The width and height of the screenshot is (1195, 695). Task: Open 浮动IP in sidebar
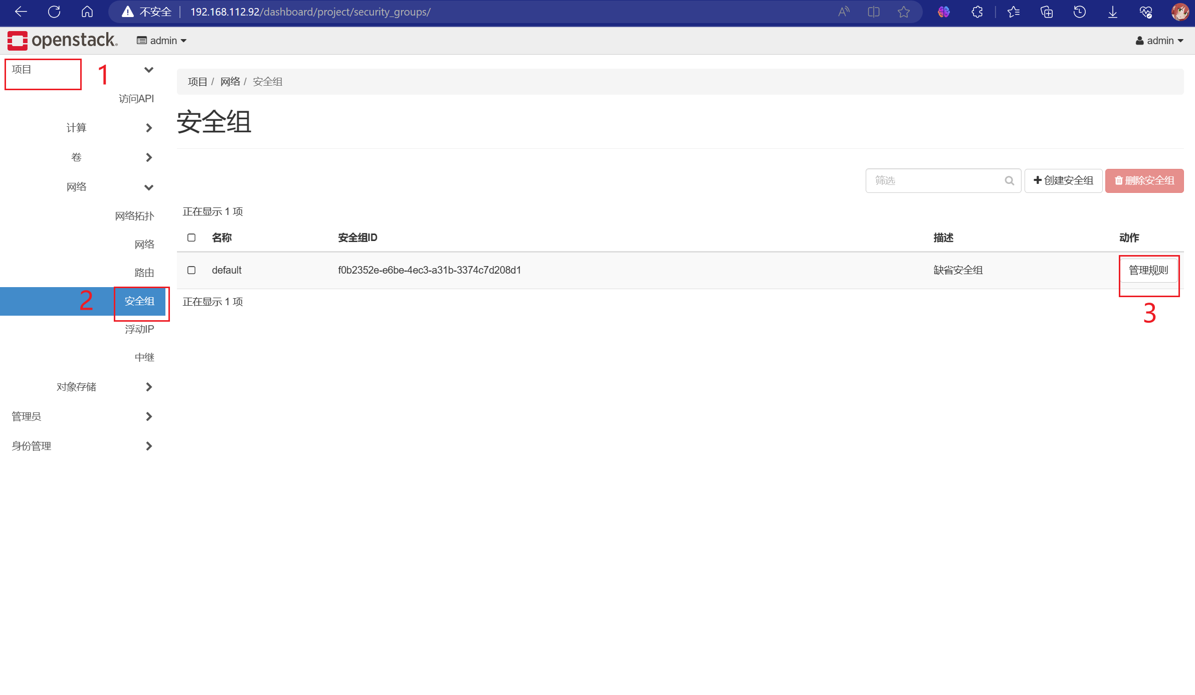click(x=139, y=329)
